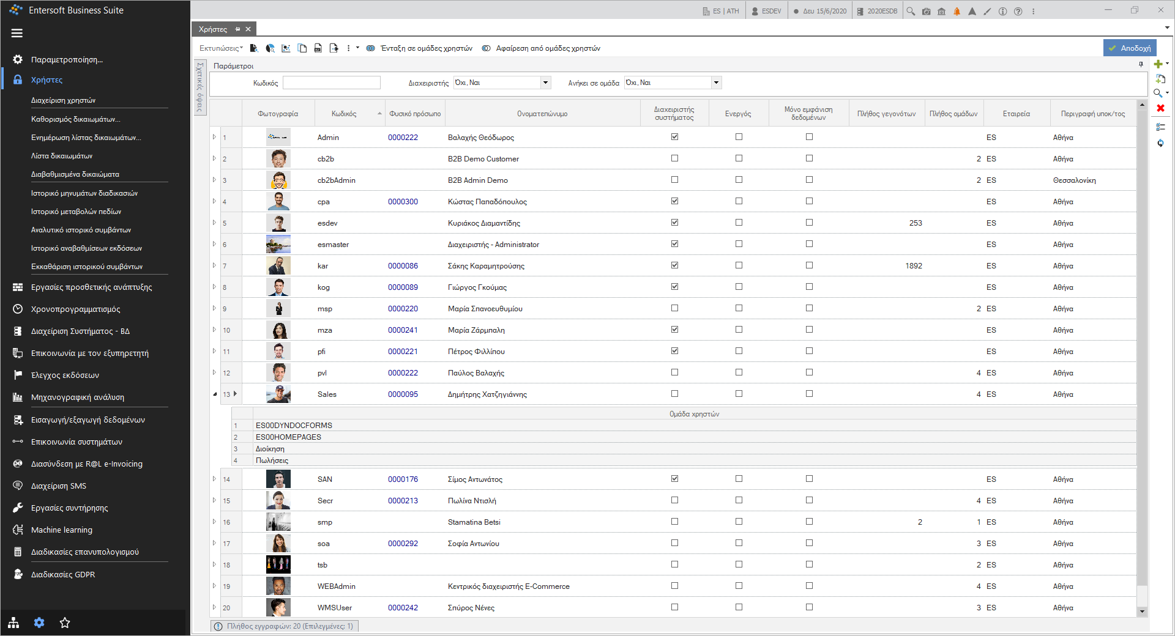Click the Αποδοχή accept button

1130,48
